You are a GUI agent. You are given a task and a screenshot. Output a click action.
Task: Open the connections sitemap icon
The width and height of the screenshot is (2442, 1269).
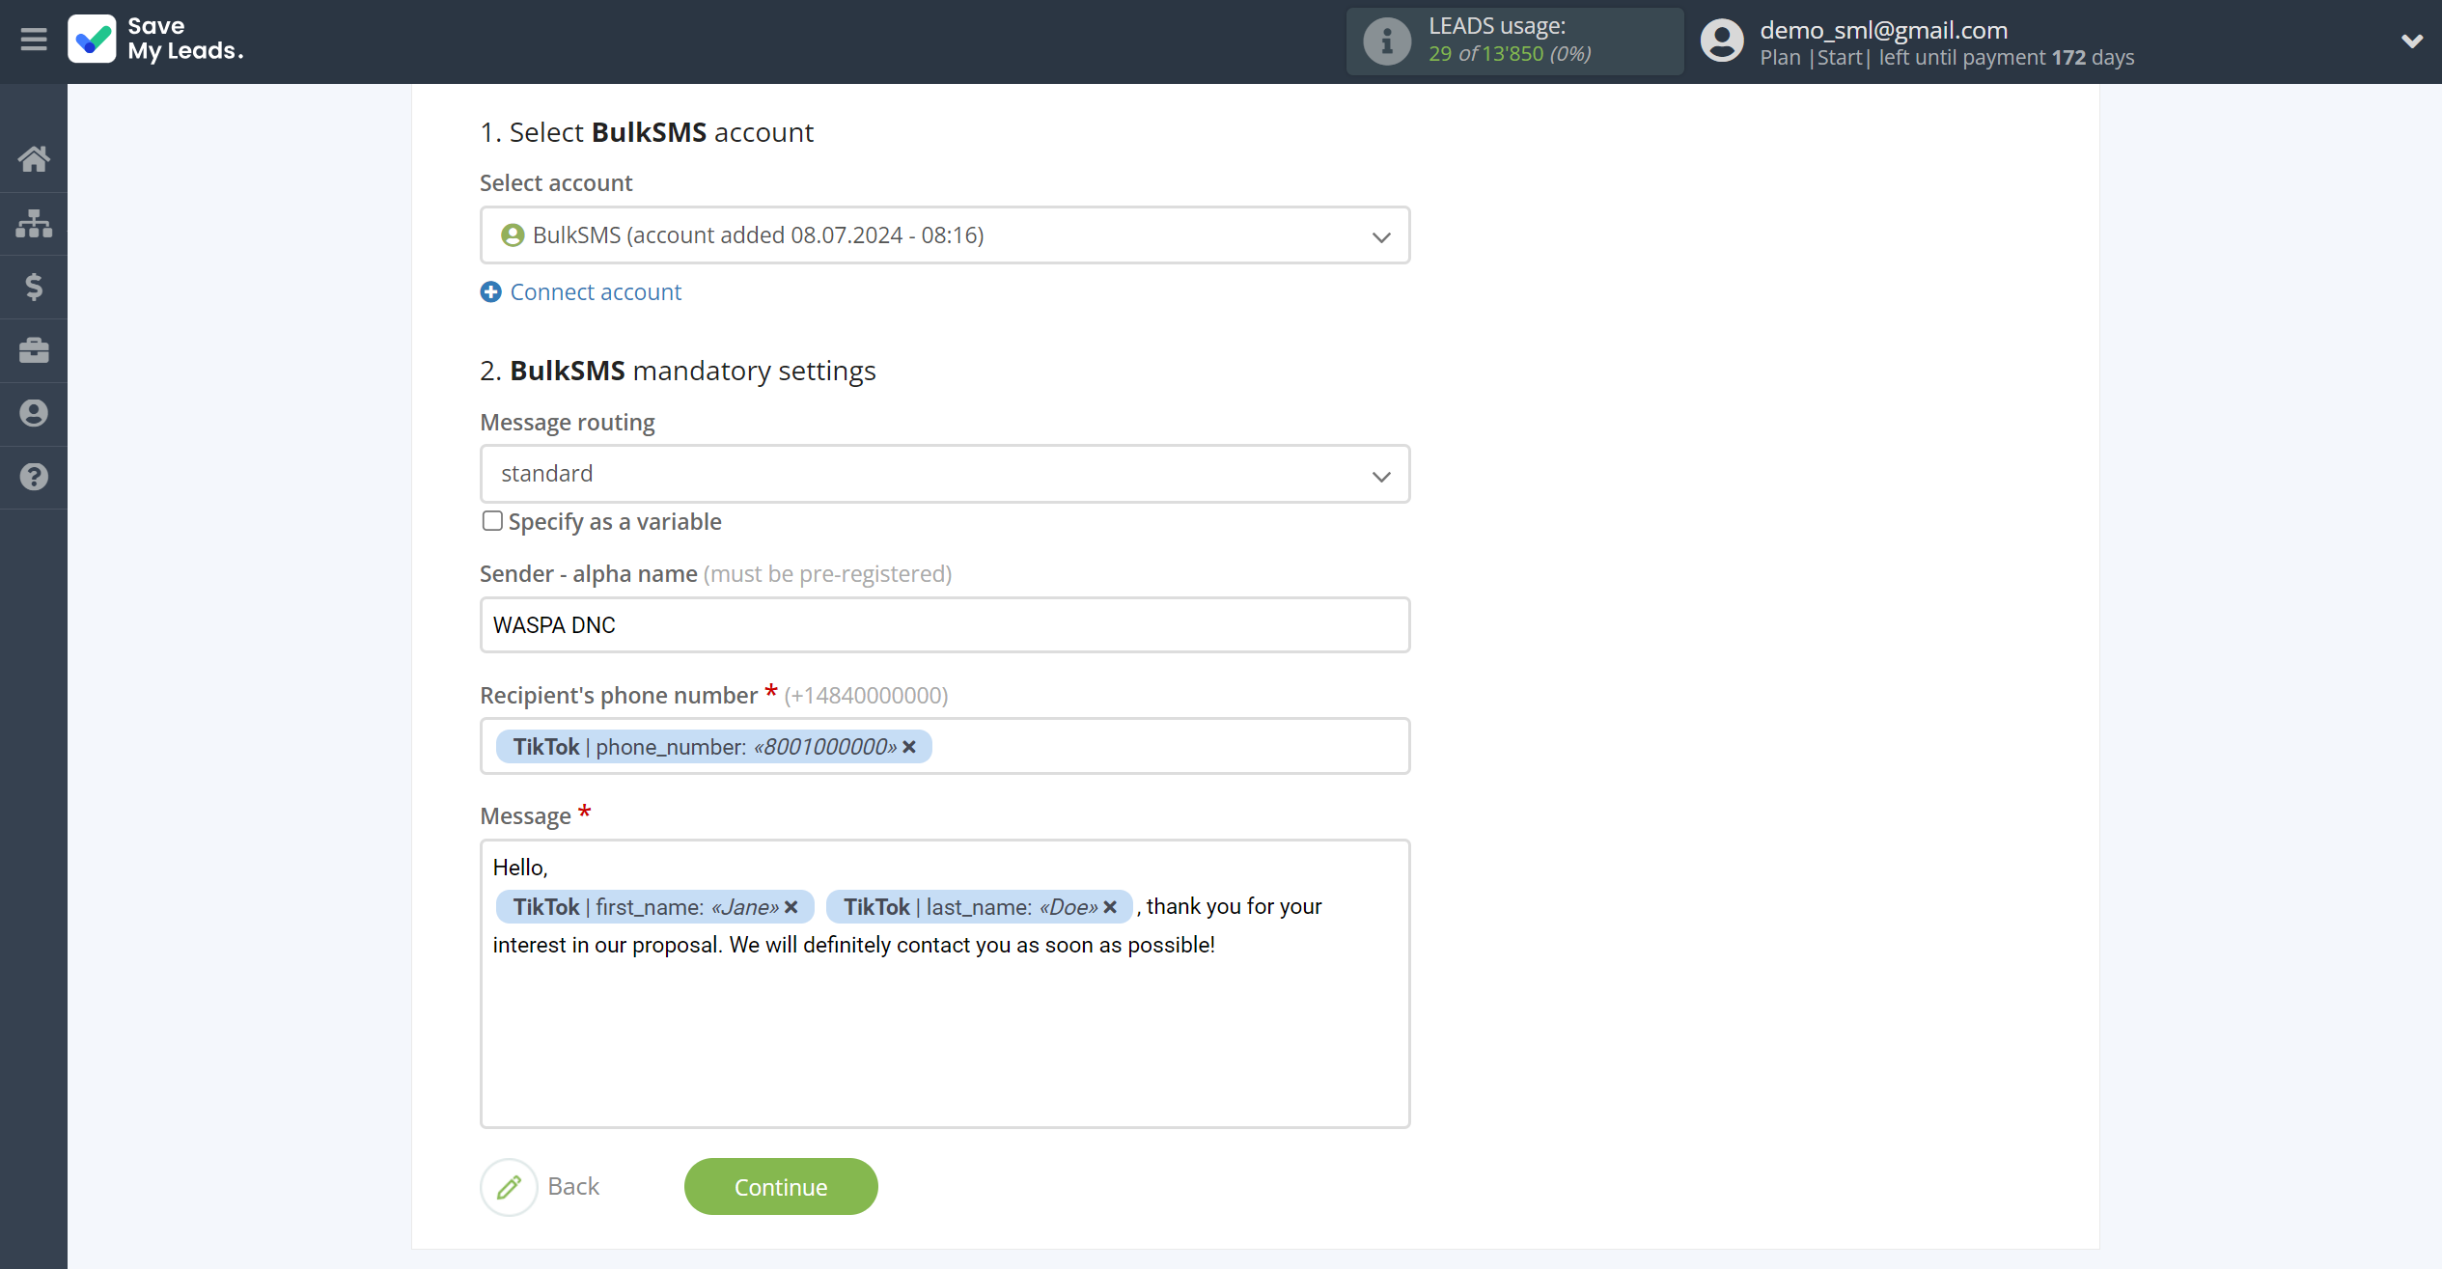pyautogui.click(x=34, y=223)
